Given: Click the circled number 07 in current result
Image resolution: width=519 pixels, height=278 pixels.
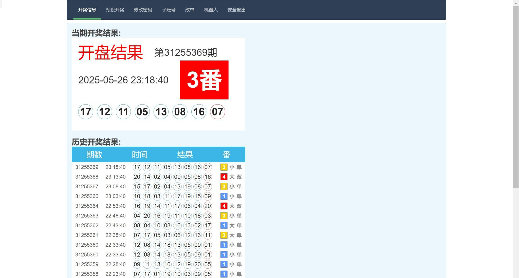Looking at the screenshot, I should tap(217, 111).
